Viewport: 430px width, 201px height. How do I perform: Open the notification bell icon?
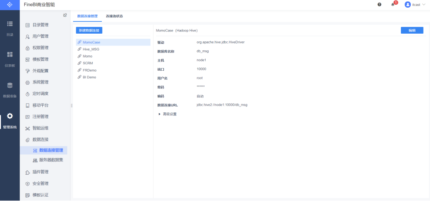pos(393,5)
